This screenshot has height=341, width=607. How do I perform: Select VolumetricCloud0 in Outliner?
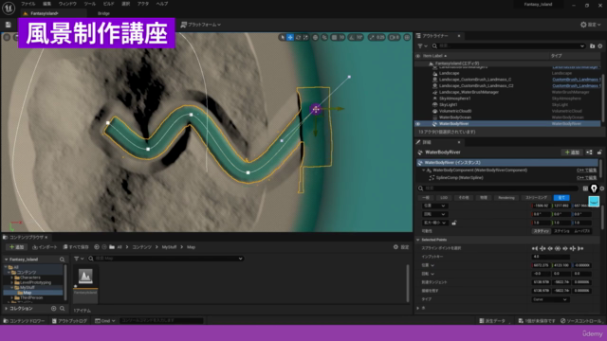click(x=455, y=111)
